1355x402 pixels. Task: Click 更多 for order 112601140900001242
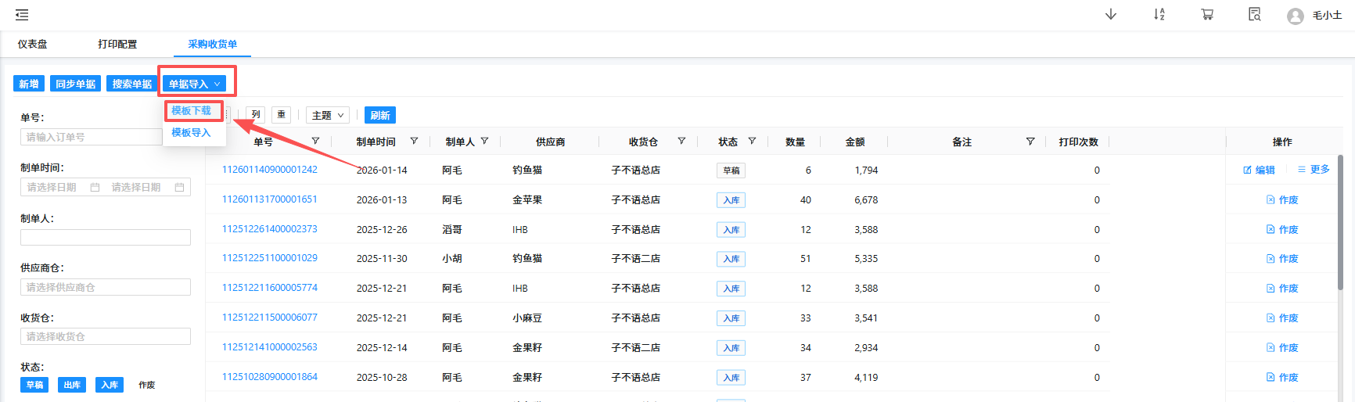[1314, 170]
